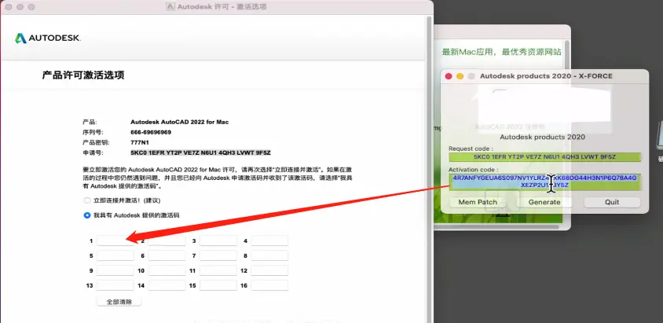
Task: Click the product name Autodesk AutoCAD 2022 for Mac
Action: (x=179, y=122)
